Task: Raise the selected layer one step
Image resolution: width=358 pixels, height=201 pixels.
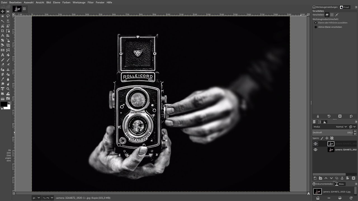Action: [x=326, y=178]
